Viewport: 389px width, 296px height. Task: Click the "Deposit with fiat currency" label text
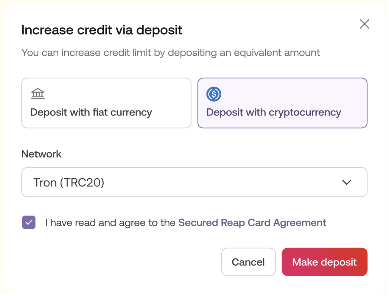coord(91,112)
